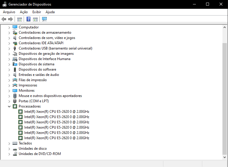This screenshot has width=228, height=167.
Task: Expand Dispositivos de sistema
Action: pos(9,64)
